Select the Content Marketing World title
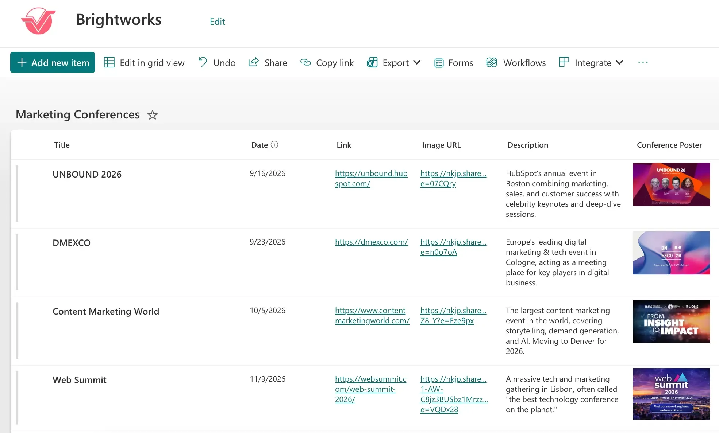 point(106,311)
